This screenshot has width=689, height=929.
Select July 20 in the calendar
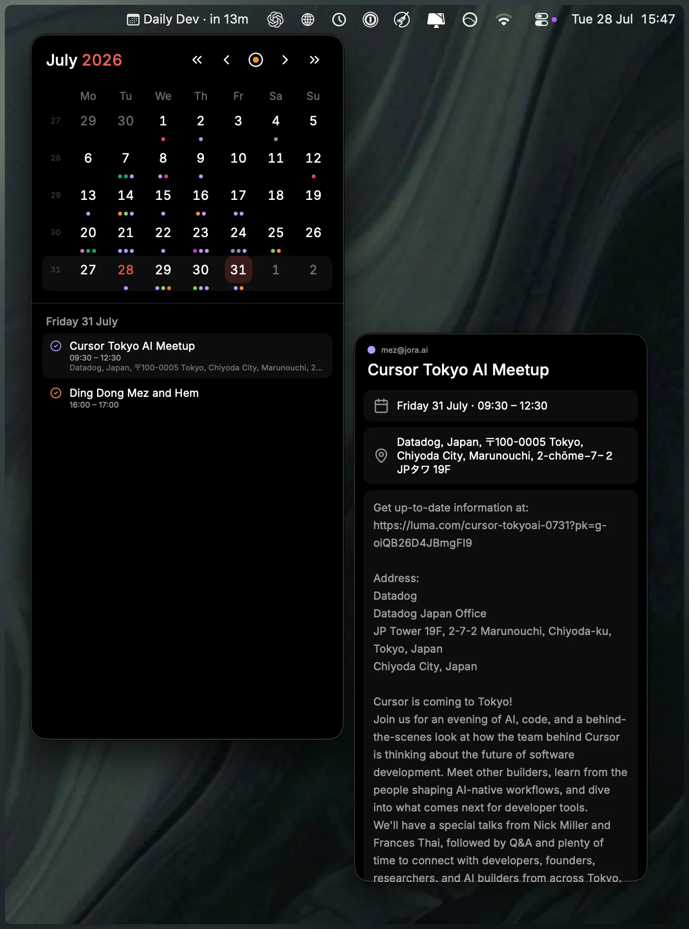click(x=88, y=232)
